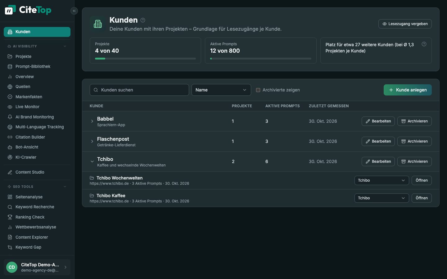Click the help icon in the capacity info card
This screenshot has height=279, width=447.
tap(424, 44)
